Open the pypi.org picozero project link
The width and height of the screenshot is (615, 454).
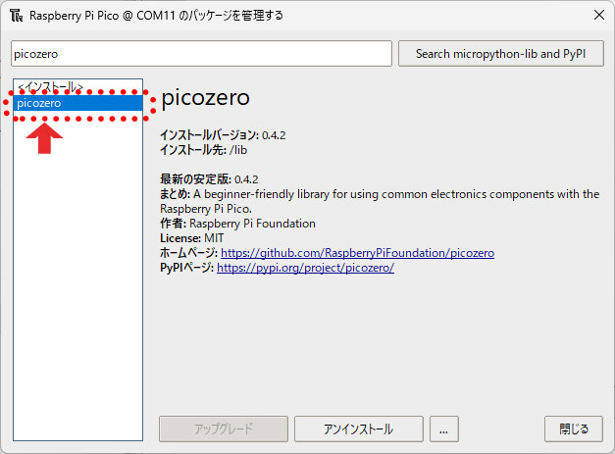[305, 268]
